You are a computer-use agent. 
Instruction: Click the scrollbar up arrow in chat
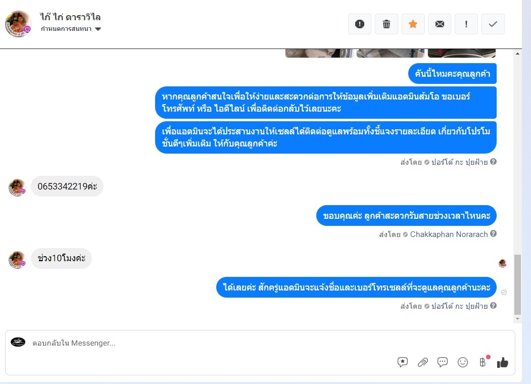tap(517, 54)
